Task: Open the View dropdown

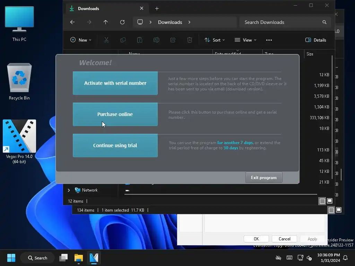Action: tap(245, 40)
